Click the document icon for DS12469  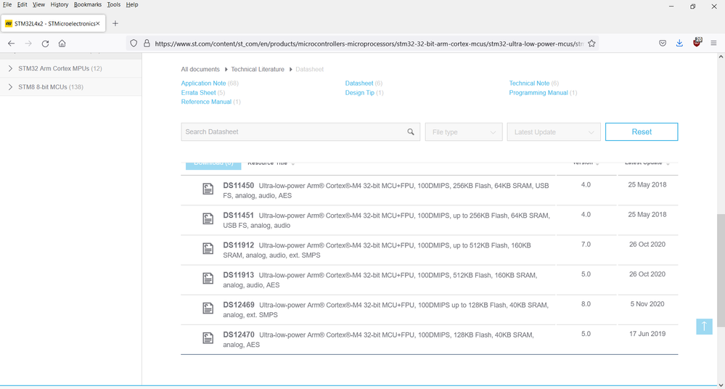pos(208,308)
